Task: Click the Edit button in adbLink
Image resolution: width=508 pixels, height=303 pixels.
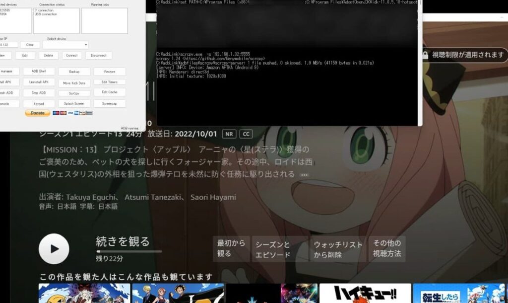Action: [25, 56]
